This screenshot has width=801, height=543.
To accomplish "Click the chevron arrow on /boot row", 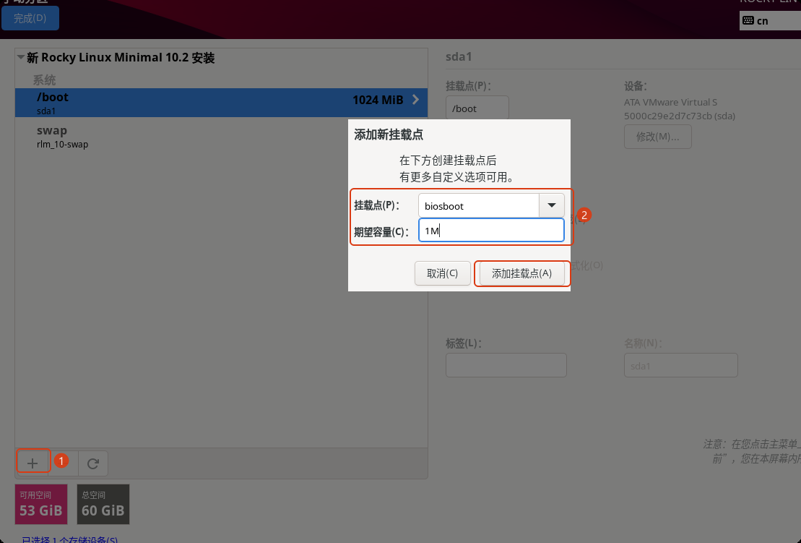I will pyautogui.click(x=416, y=100).
